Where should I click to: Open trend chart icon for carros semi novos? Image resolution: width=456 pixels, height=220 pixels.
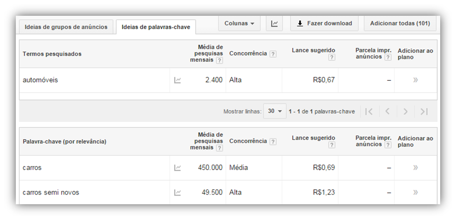point(177,193)
